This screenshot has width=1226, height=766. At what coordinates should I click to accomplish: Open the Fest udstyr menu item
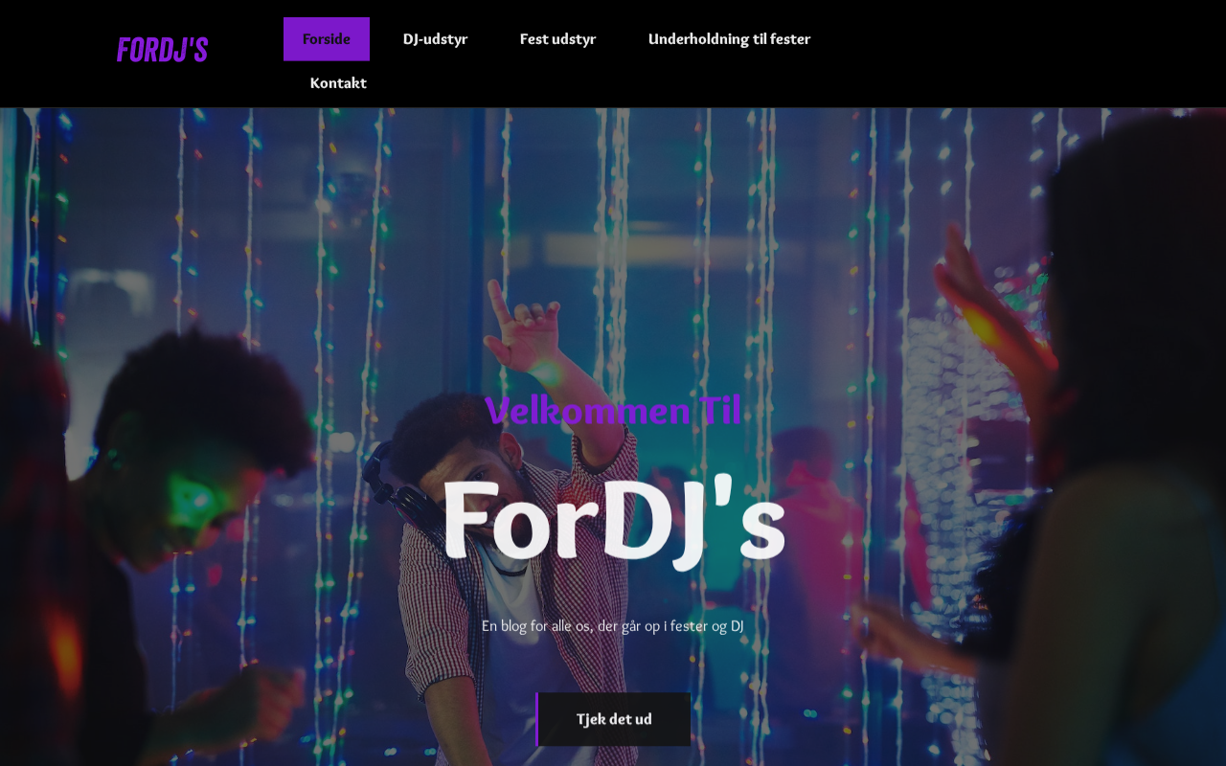point(557,39)
